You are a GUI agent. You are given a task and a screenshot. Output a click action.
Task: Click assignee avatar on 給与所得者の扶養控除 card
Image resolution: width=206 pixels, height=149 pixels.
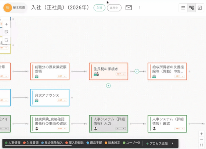(154, 76)
